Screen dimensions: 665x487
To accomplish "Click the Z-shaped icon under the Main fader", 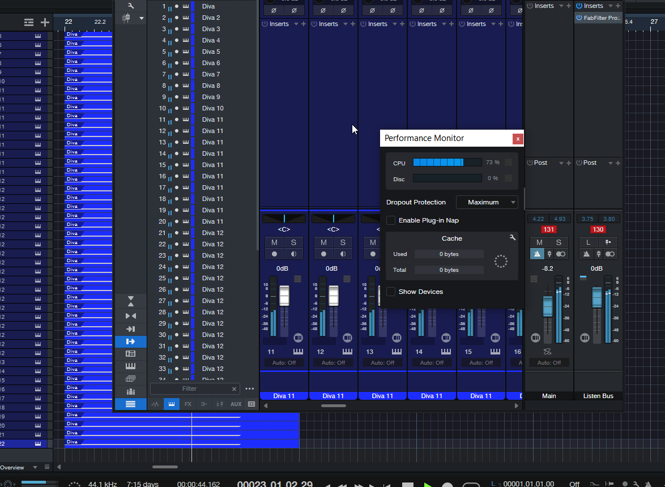I will click(548, 351).
